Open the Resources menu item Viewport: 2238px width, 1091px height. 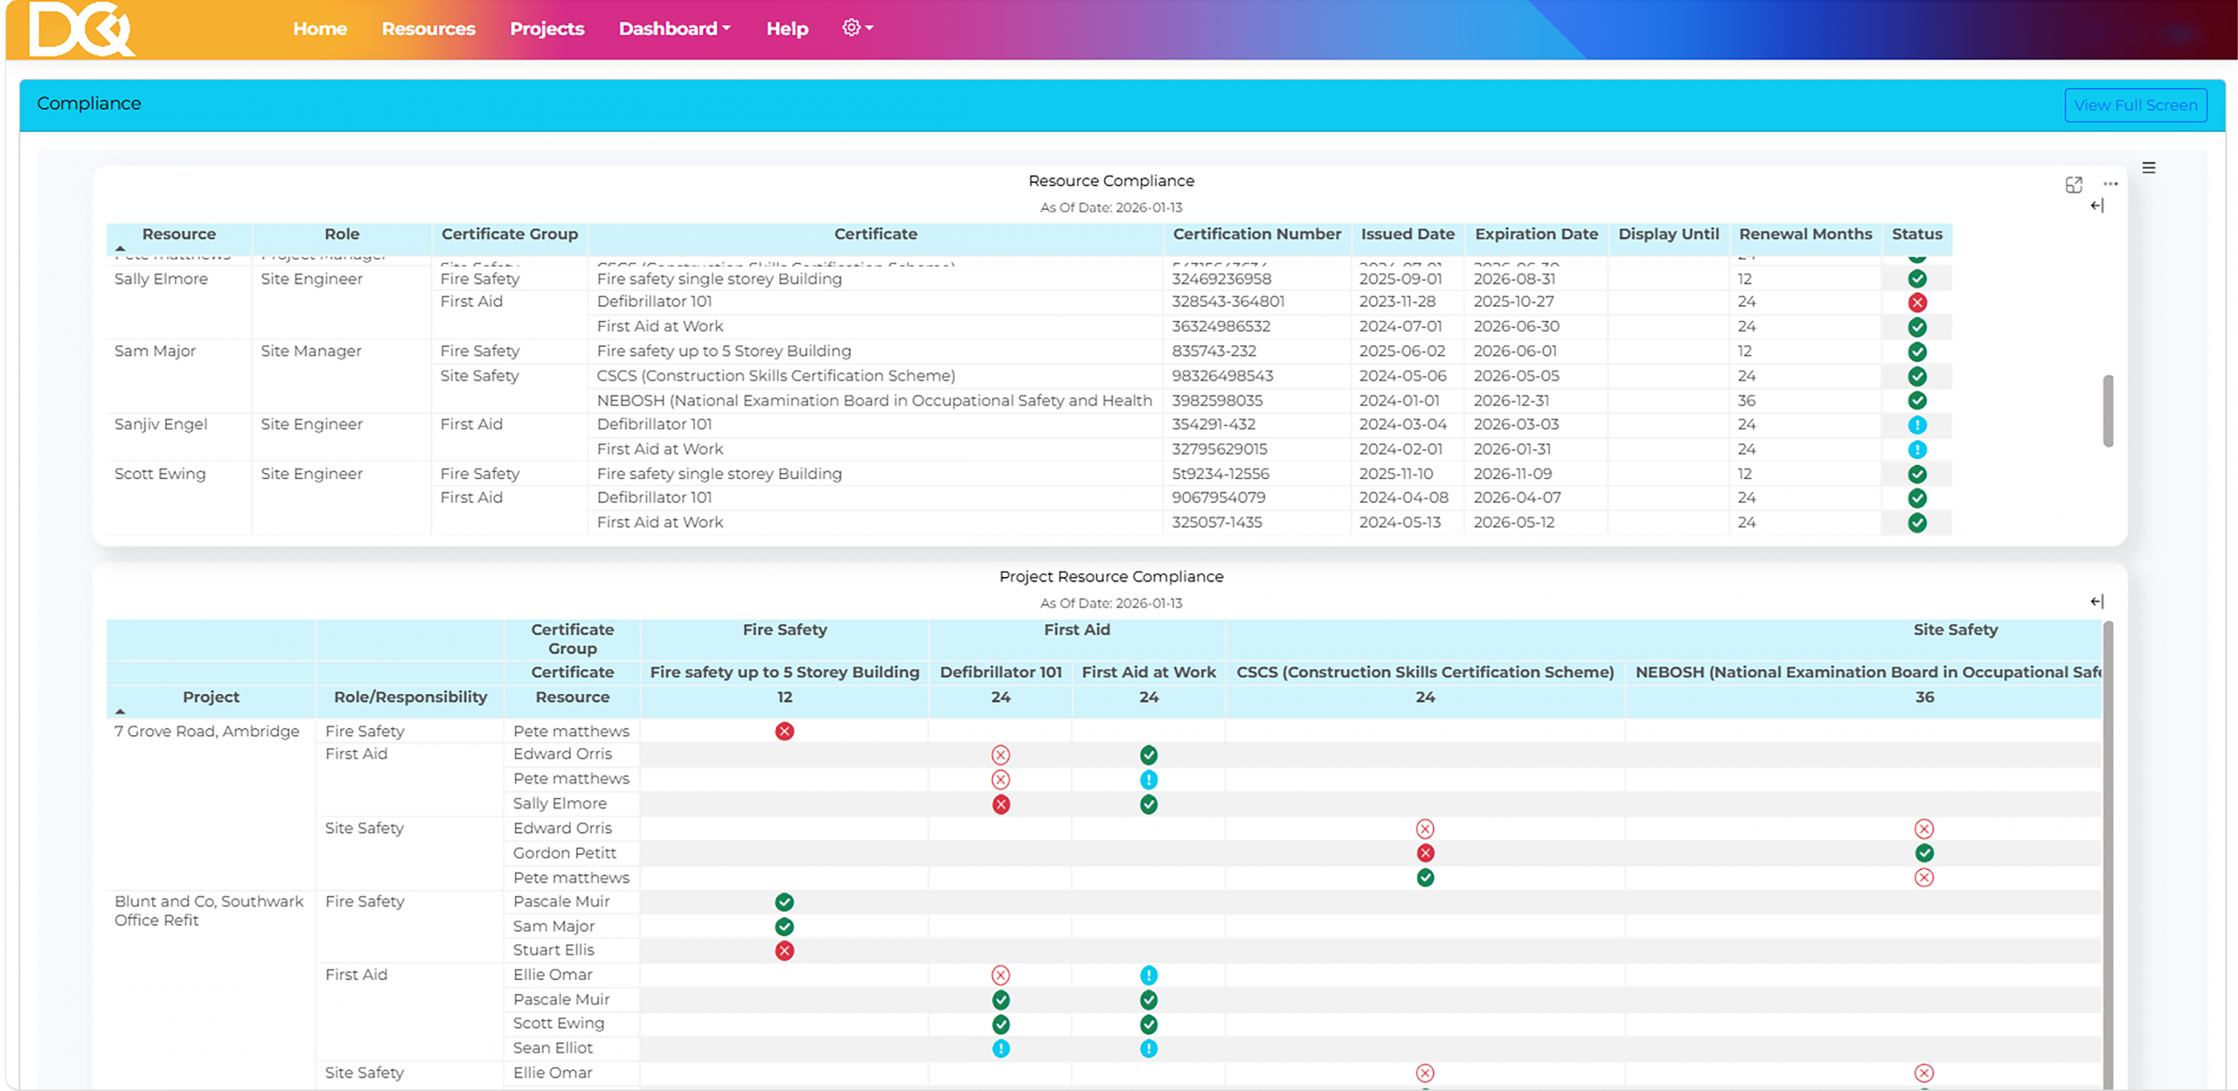click(x=428, y=29)
